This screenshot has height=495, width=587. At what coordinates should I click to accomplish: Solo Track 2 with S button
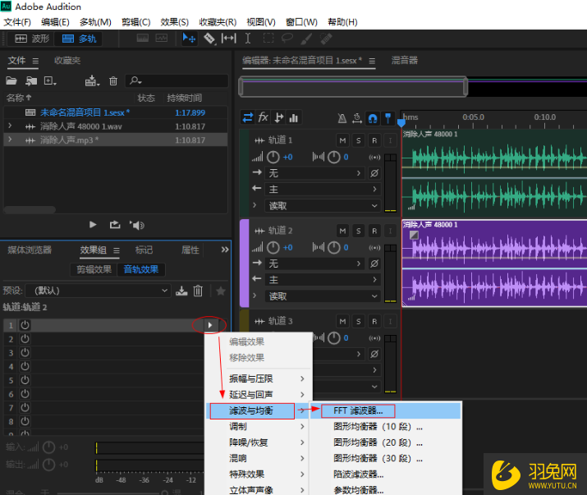359,231
